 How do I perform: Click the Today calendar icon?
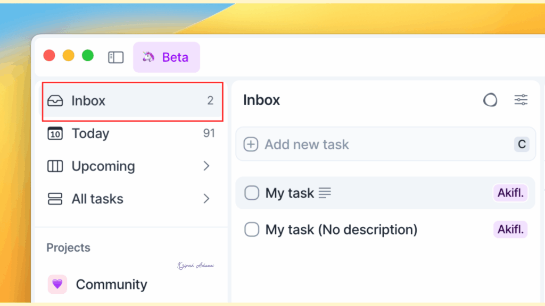coord(55,134)
